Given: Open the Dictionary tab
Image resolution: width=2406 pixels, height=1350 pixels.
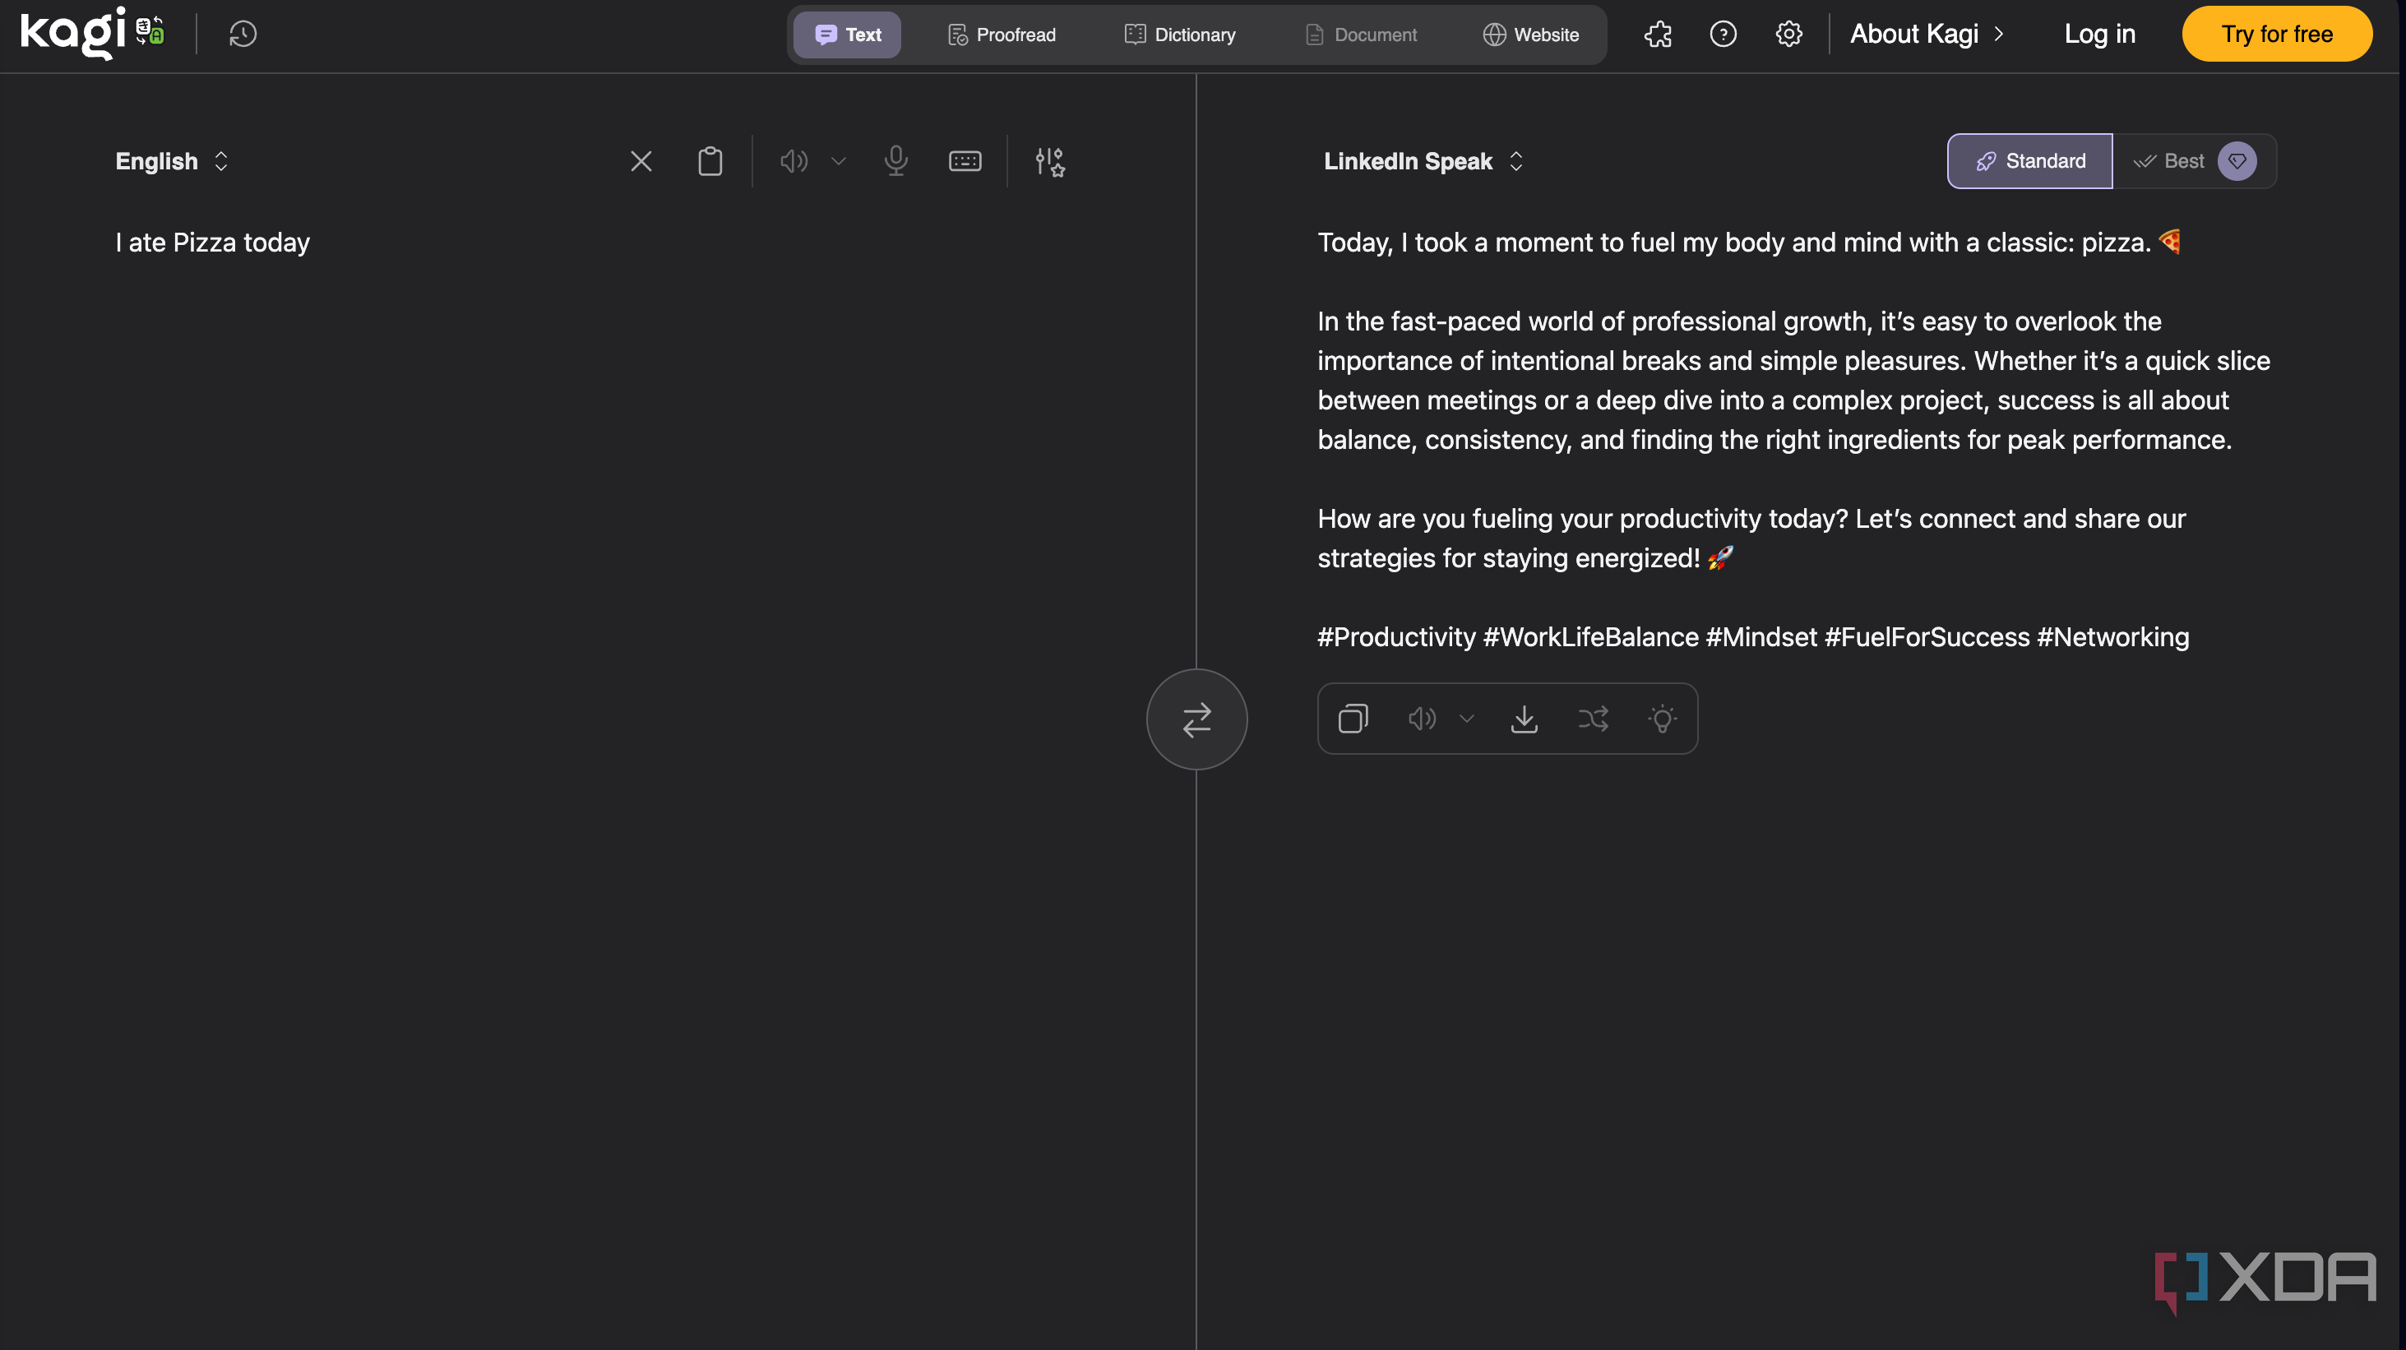Looking at the screenshot, I should 1181,35.
